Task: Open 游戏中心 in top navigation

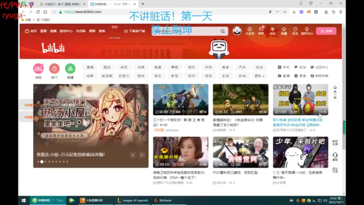Action: [66, 31]
